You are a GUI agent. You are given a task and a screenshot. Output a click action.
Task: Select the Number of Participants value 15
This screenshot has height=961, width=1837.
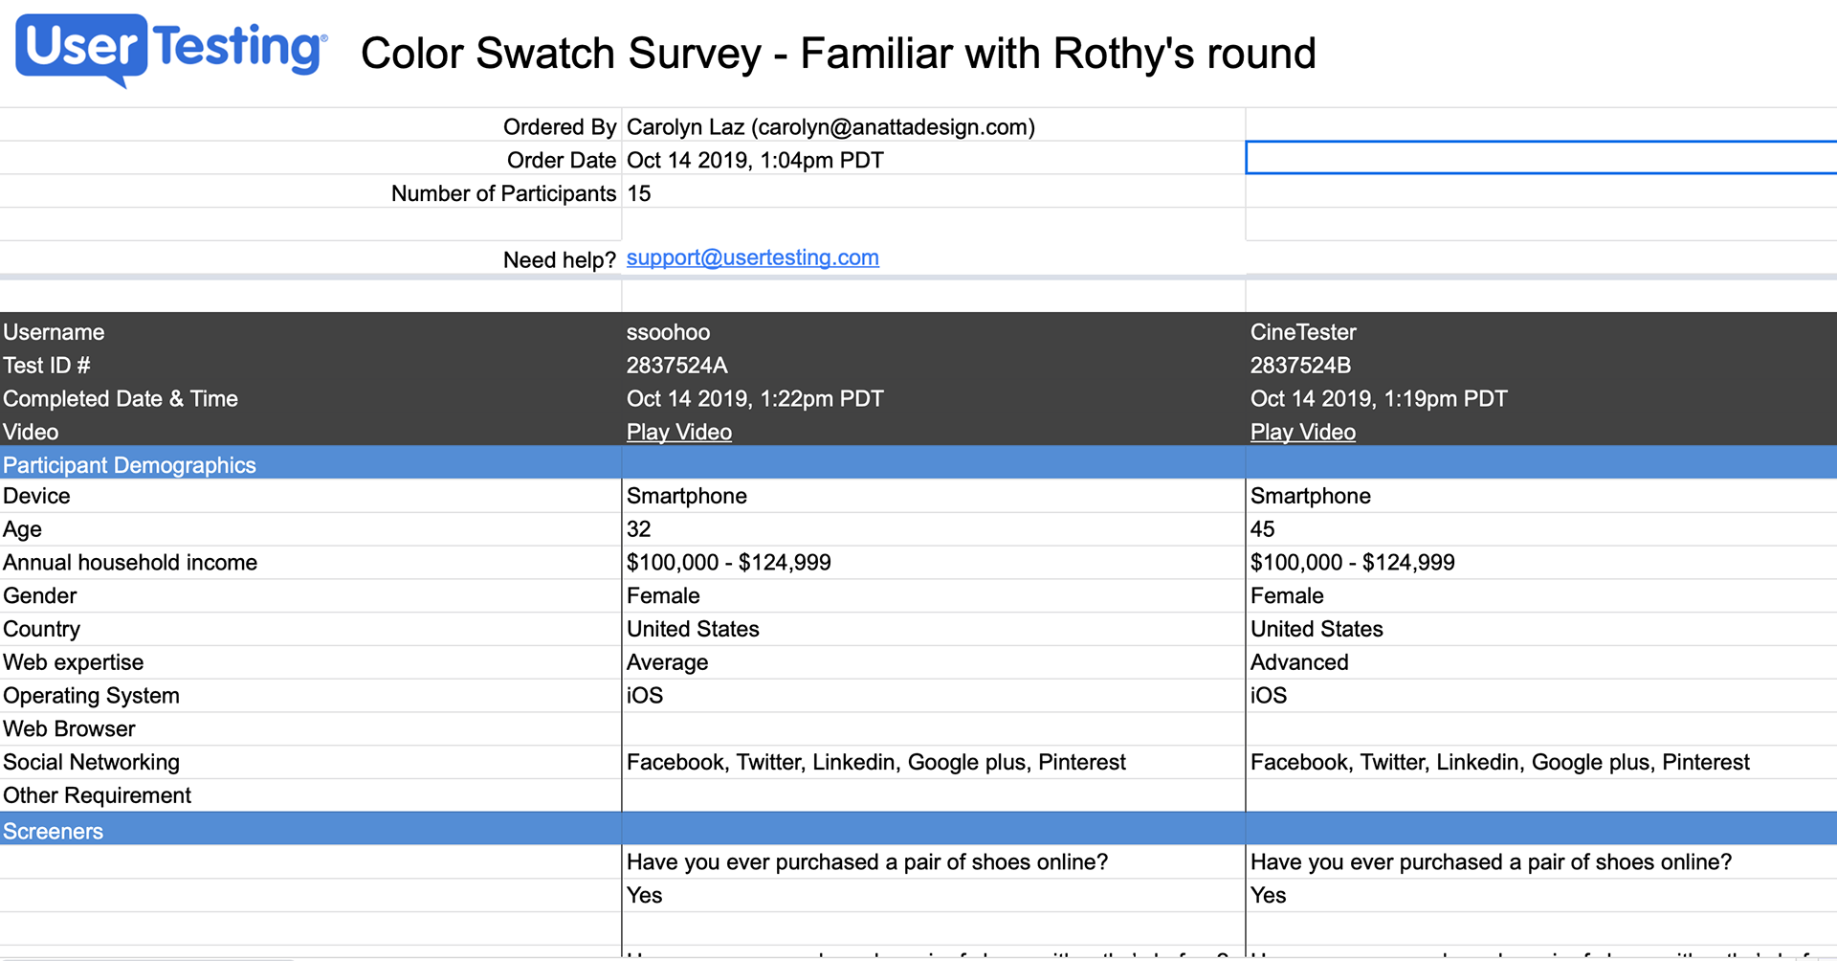tap(638, 193)
